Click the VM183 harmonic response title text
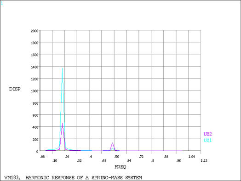The image size is (241, 181). click(x=73, y=178)
